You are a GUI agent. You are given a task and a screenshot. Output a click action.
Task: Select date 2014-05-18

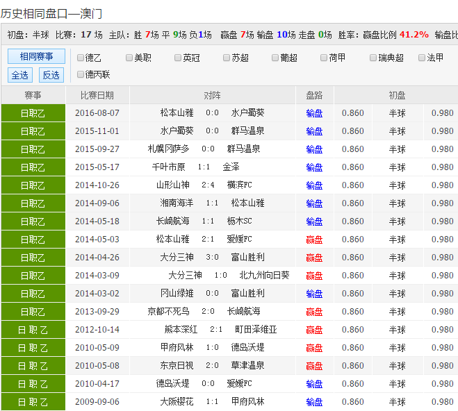[97, 221]
